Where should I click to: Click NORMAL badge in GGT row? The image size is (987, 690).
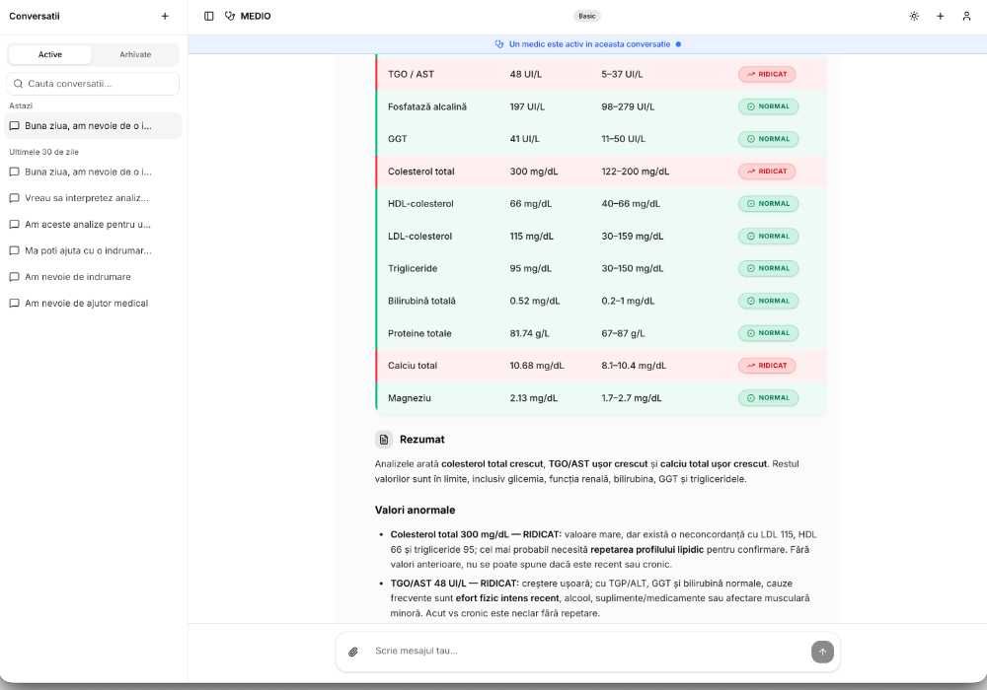click(768, 139)
